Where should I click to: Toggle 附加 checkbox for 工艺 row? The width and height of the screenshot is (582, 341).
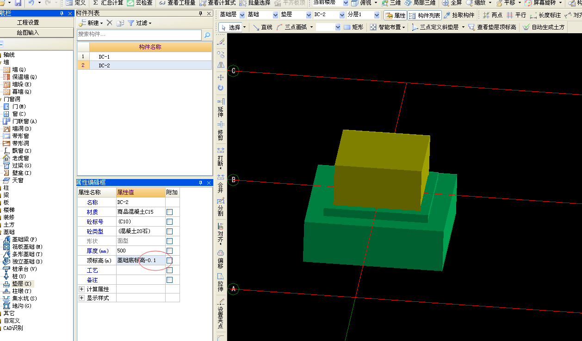coord(170,270)
